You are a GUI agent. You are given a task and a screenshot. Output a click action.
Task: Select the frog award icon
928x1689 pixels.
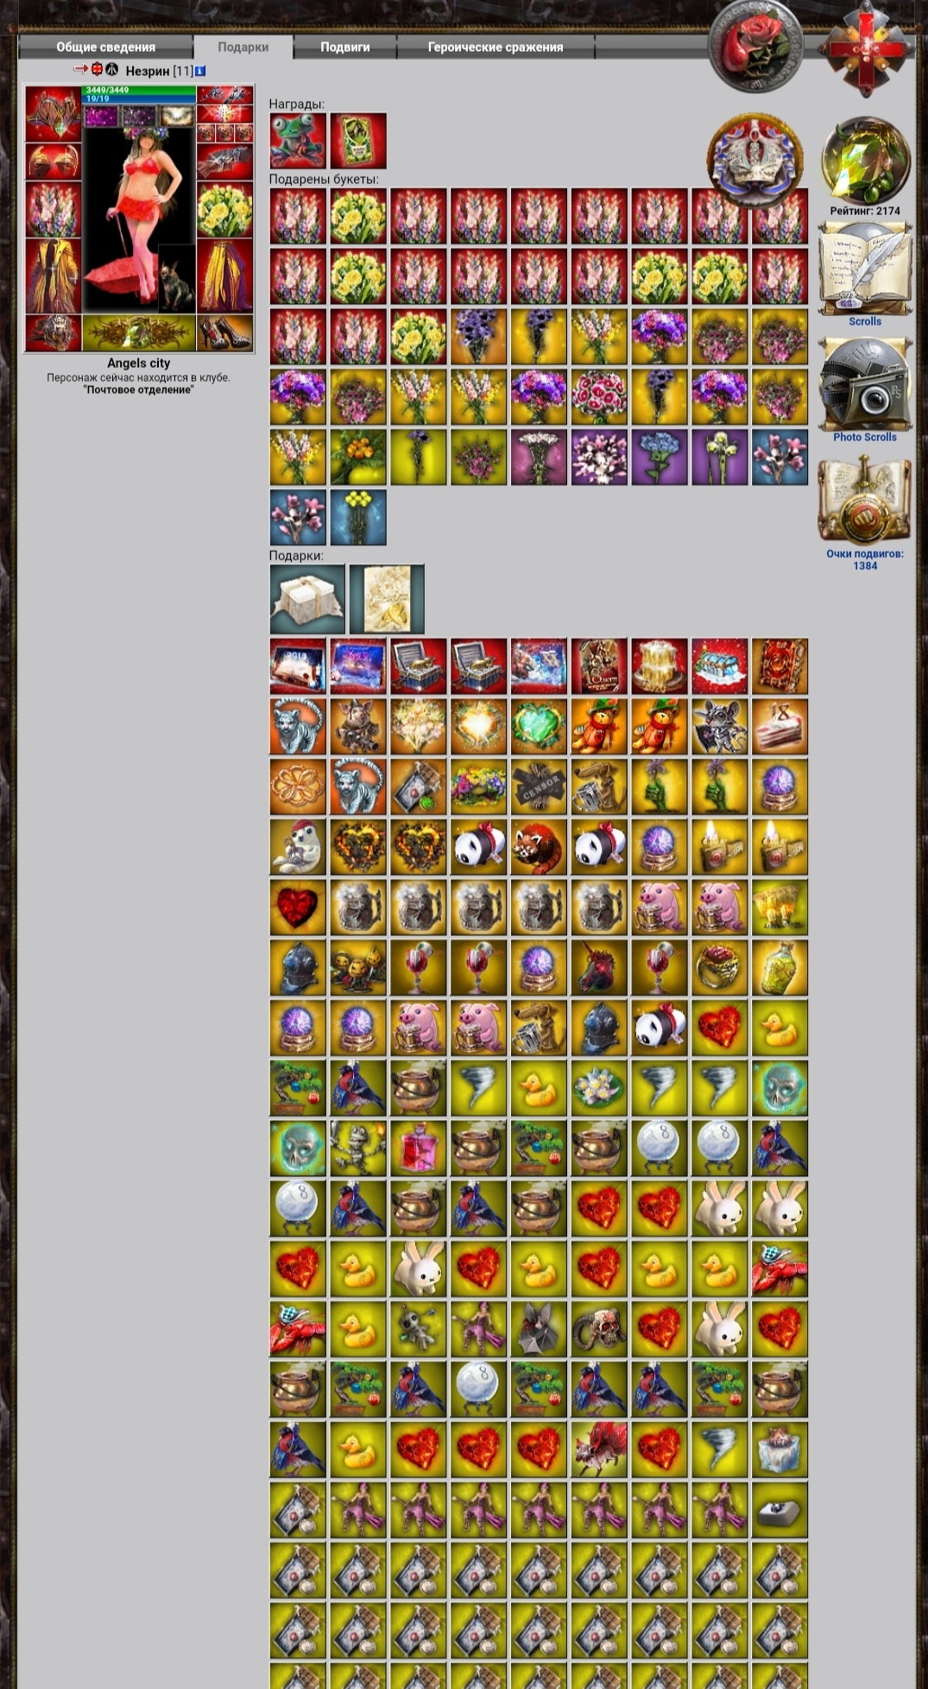[298, 141]
